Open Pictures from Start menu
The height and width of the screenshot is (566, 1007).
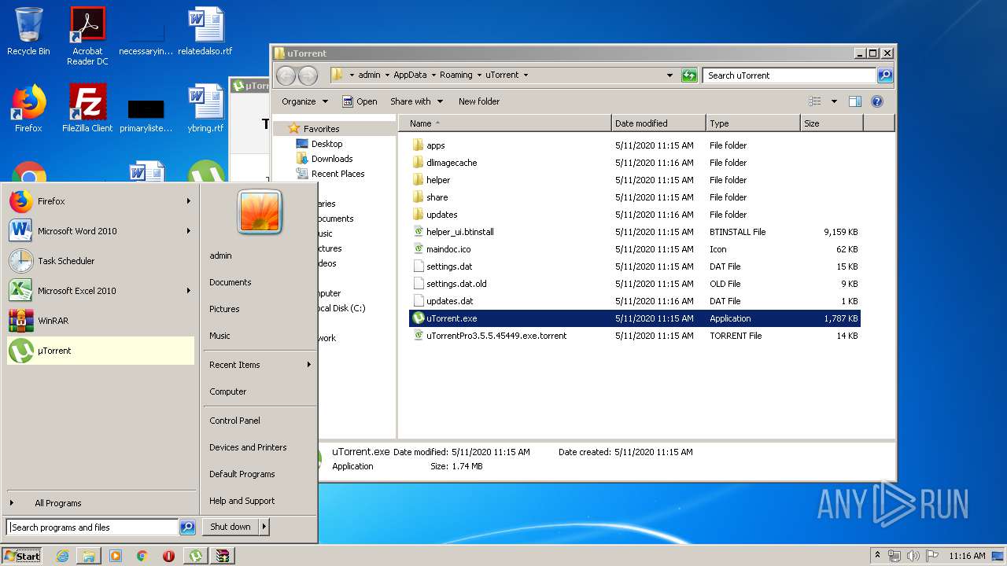pos(224,309)
